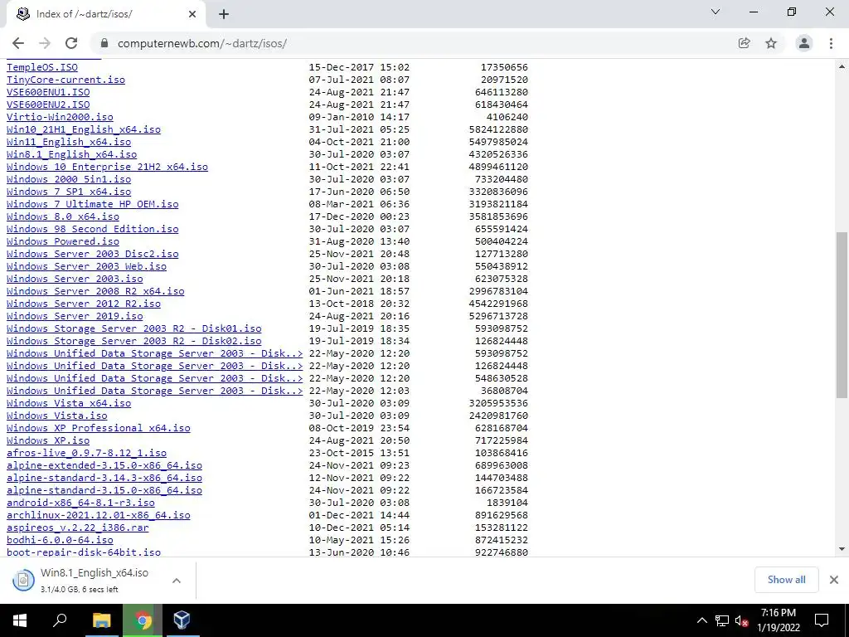
Task: Show all downloads
Action: click(786, 580)
